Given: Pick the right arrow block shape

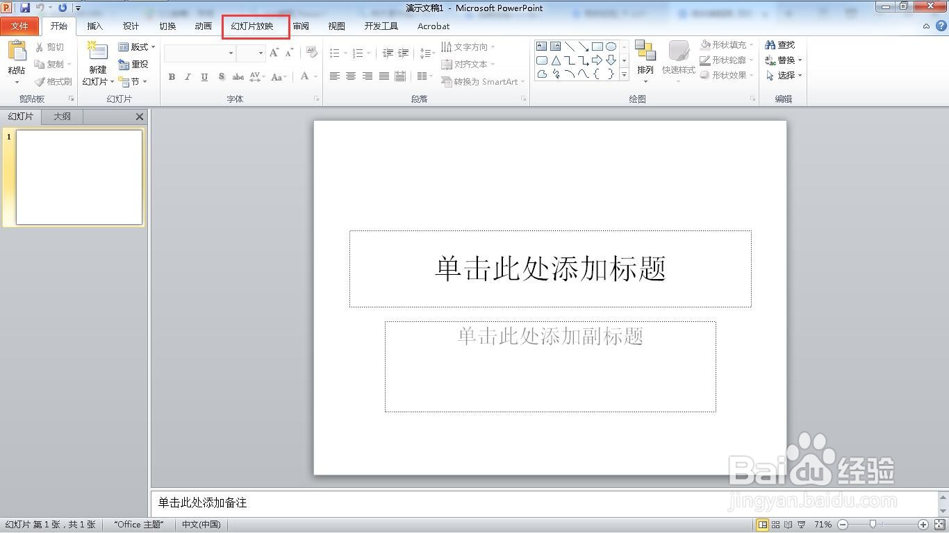Looking at the screenshot, I should 597,60.
